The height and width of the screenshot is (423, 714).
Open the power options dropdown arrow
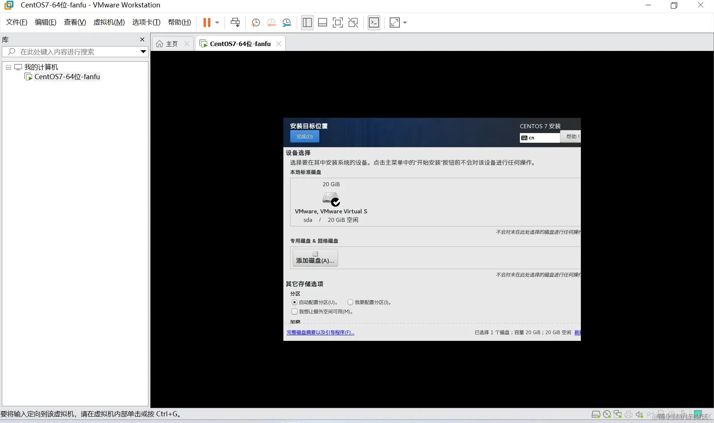pos(217,23)
